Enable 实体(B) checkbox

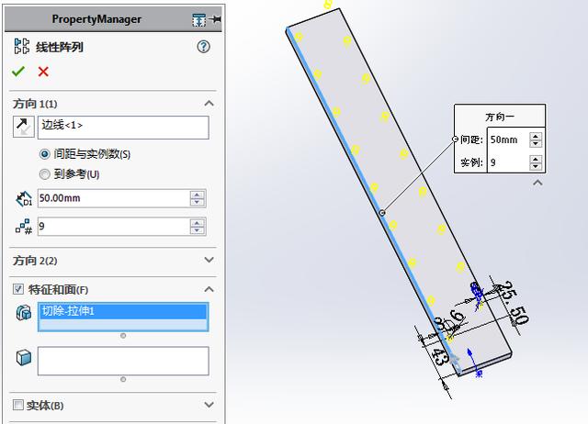[18, 405]
